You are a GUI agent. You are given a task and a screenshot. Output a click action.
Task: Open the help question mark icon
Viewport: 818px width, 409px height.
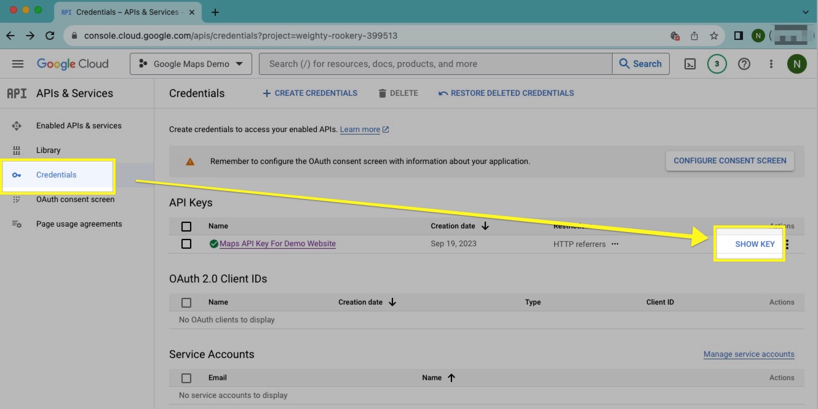744,64
